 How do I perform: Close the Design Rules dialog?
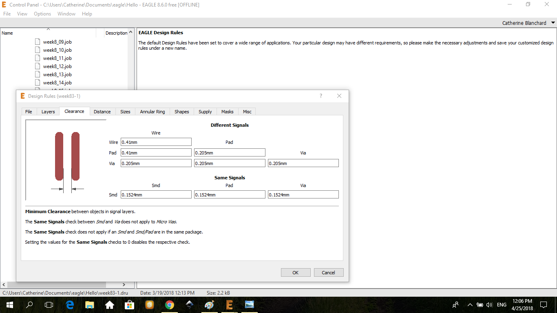click(339, 96)
